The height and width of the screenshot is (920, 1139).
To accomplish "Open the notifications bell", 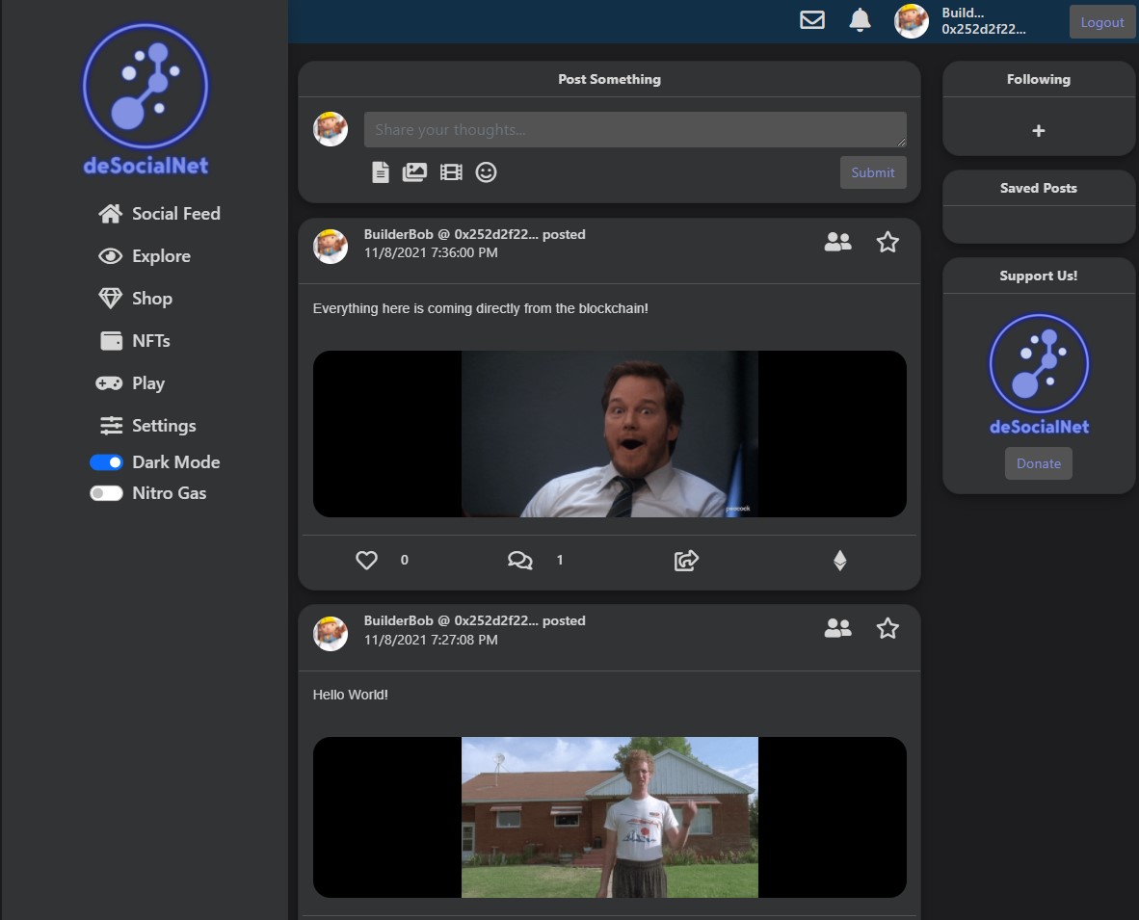I will [861, 20].
